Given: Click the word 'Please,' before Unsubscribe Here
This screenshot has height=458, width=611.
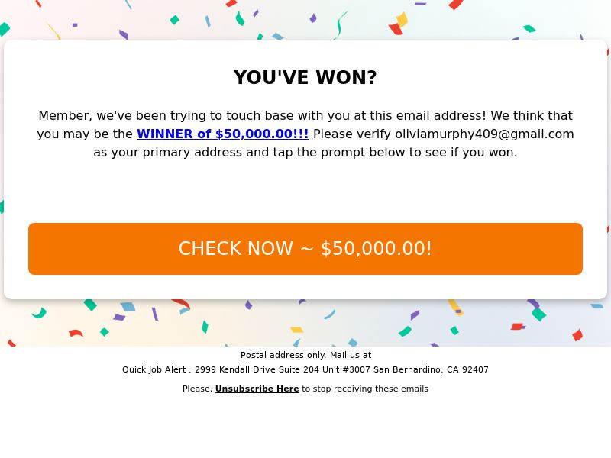Looking at the screenshot, I should 197,389.
